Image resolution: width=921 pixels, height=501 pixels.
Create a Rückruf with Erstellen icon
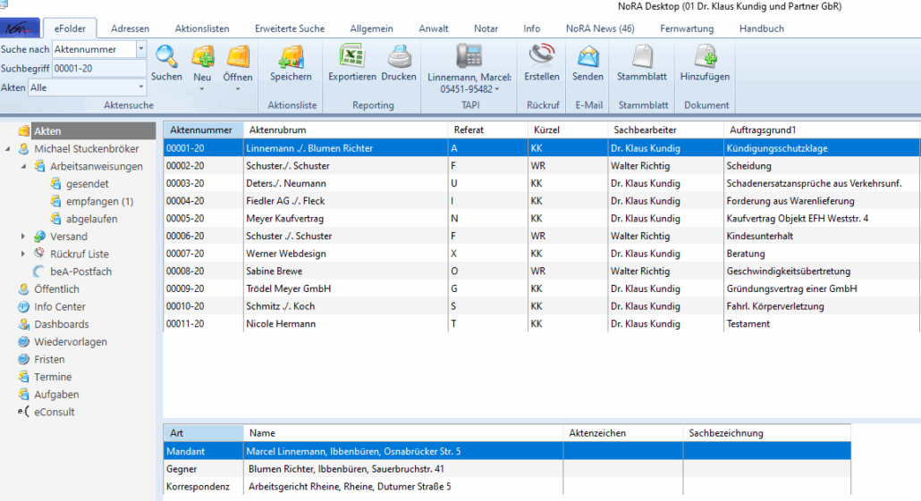[542, 57]
